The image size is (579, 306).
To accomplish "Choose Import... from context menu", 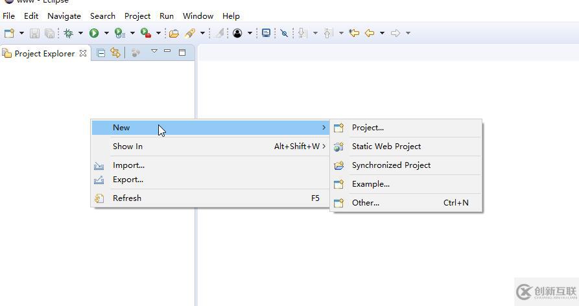I will tap(211, 165).
